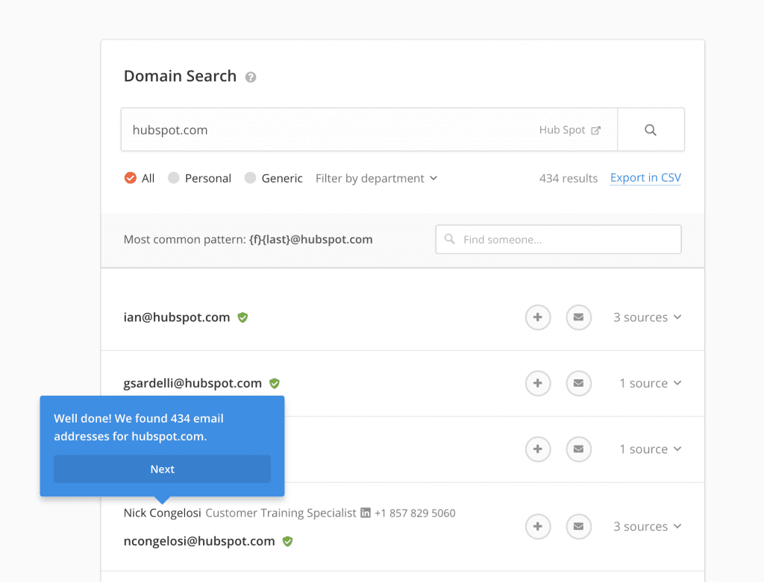Click the Export in CSV link

[x=645, y=177]
